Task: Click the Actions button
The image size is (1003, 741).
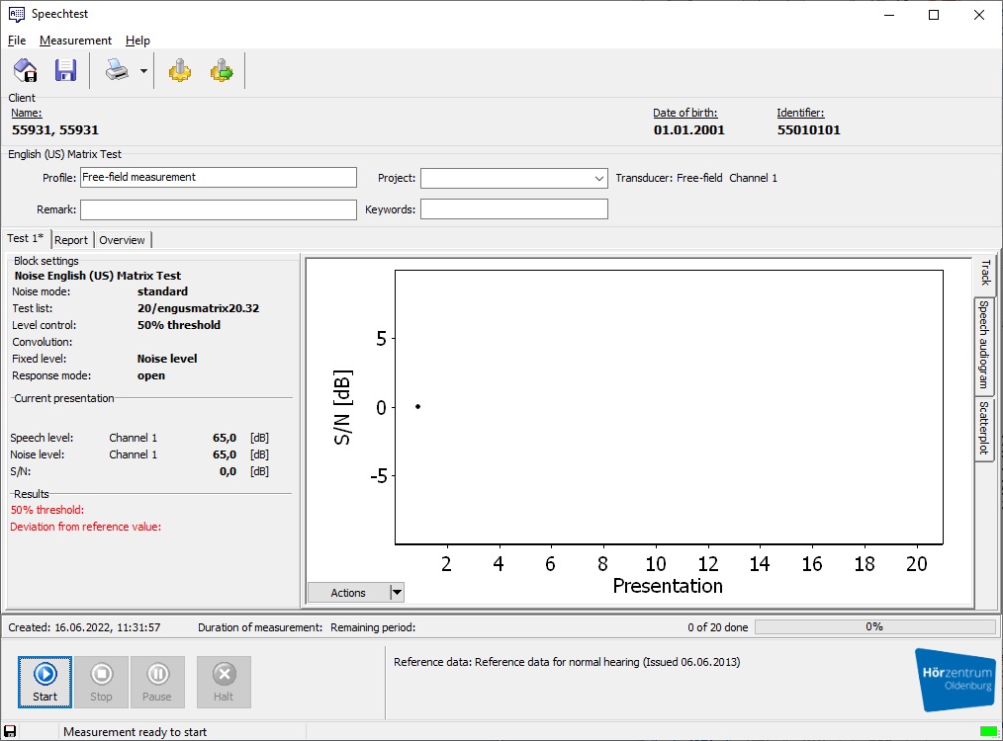Action: (x=348, y=593)
